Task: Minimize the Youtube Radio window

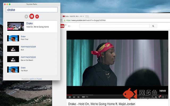Action: (x=7, y=4)
